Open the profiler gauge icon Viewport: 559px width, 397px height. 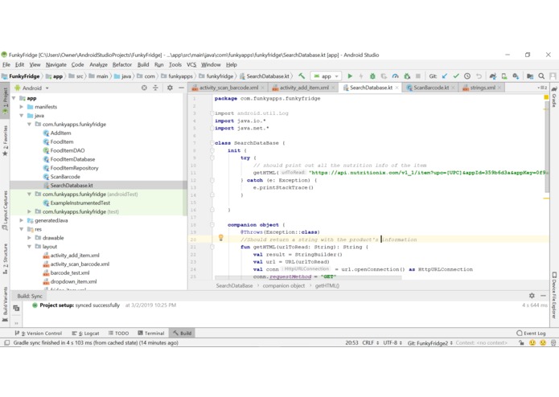click(x=395, y=76)
